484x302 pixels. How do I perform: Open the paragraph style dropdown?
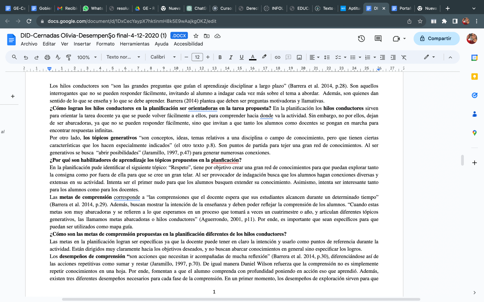click(x=123, y=57)
